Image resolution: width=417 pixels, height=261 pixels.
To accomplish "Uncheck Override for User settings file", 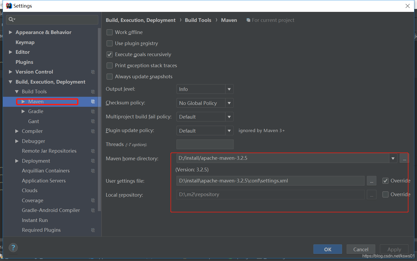I will (x=385, y=181).
